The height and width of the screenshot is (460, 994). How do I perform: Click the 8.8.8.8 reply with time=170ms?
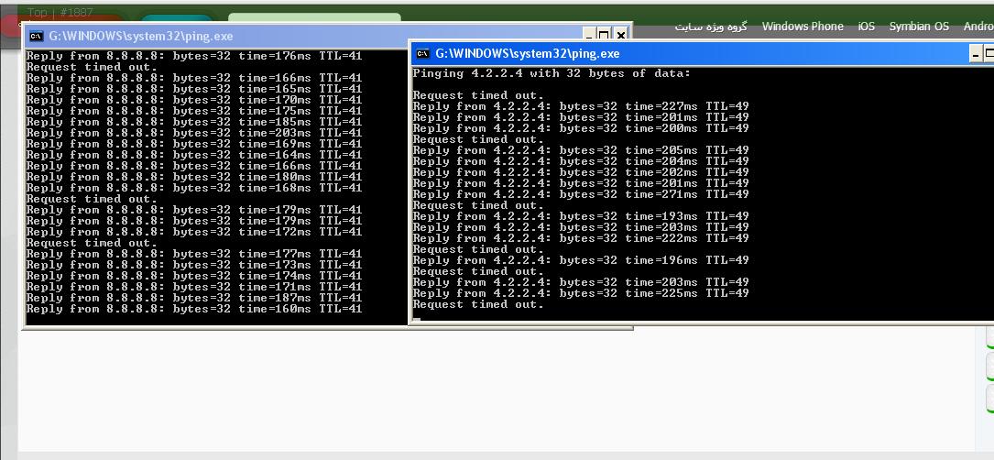pyautogui.click(x=194, y=100)
